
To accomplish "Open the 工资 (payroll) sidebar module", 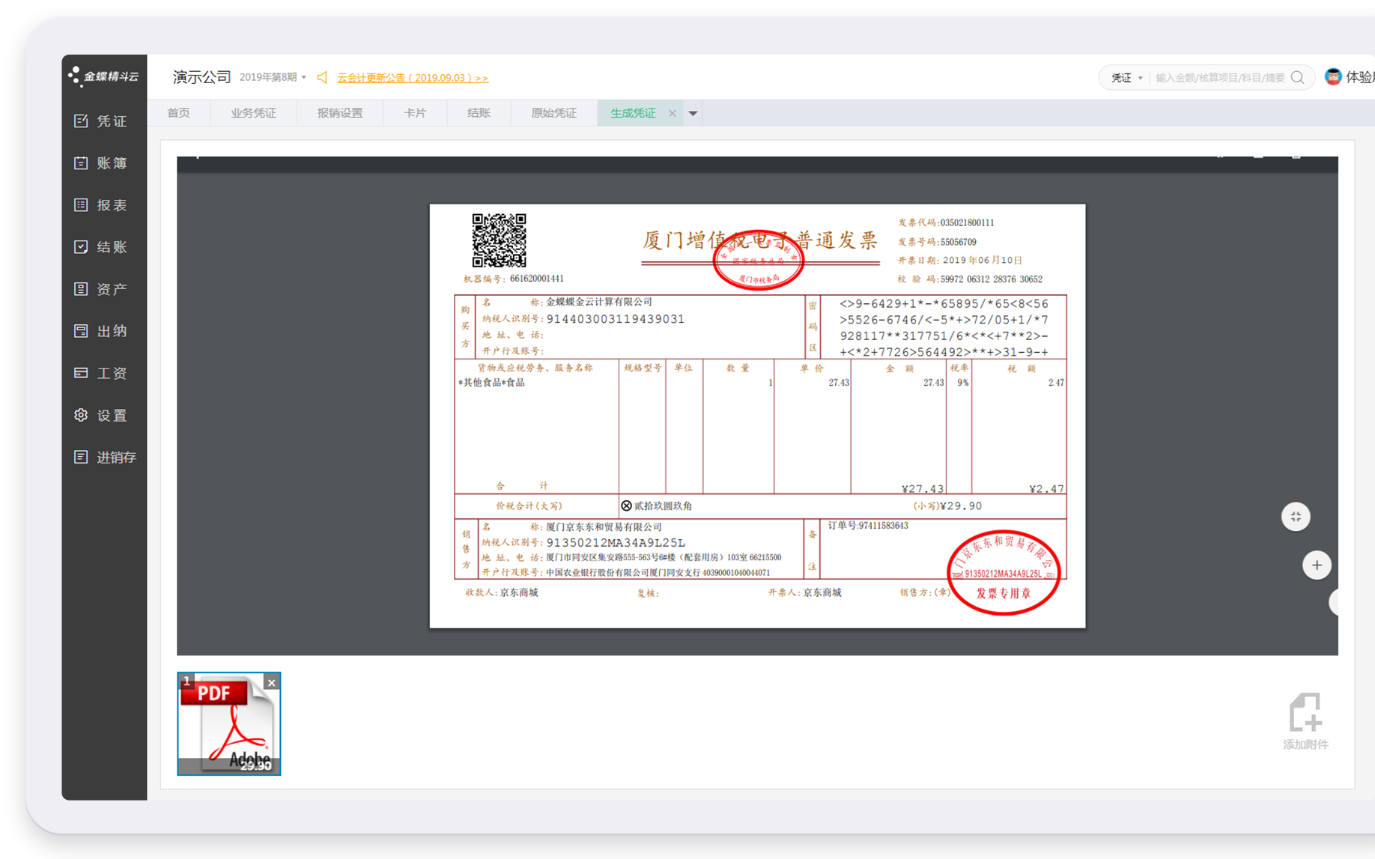I will point(103,372).
